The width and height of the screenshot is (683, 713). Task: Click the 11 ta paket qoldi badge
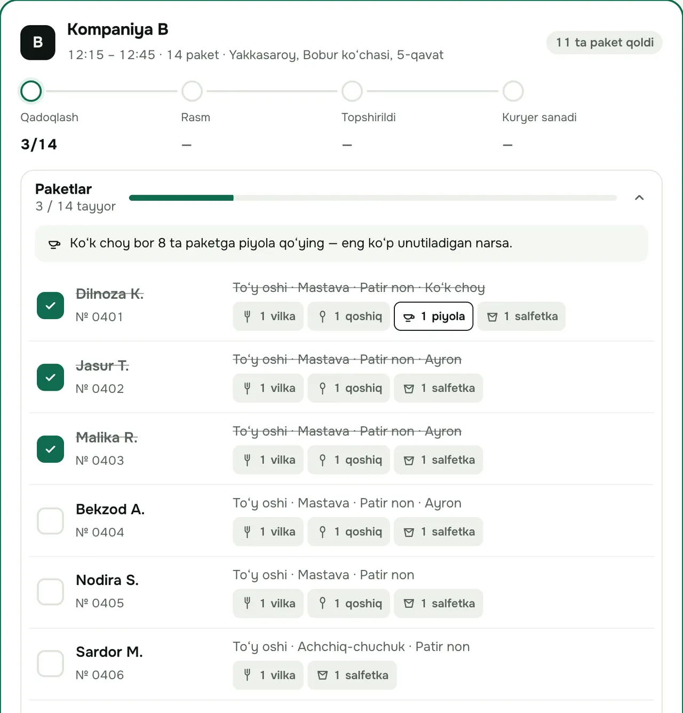605,43
